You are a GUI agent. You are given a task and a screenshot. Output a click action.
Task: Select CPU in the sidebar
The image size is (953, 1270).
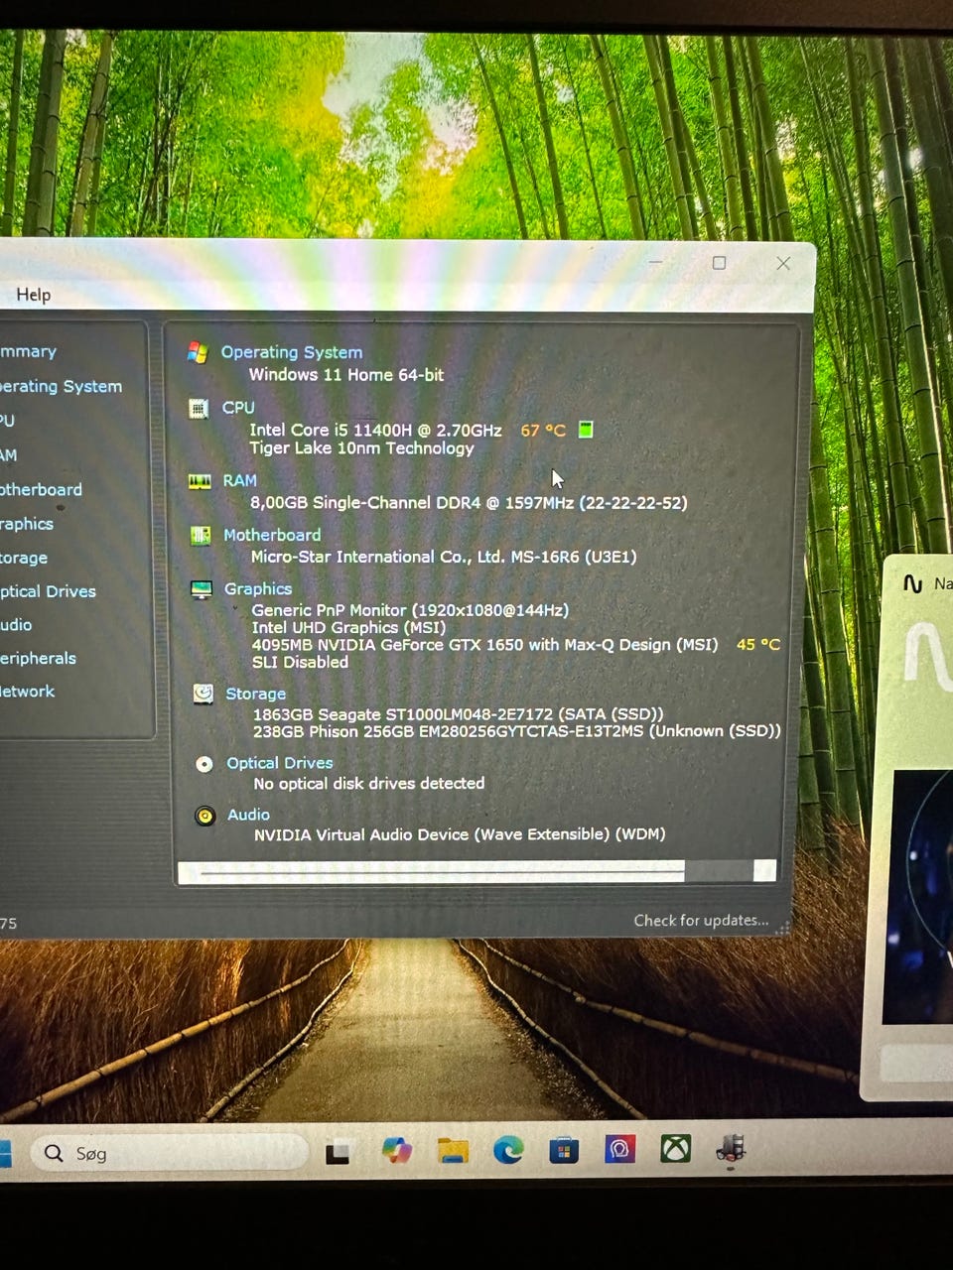[7, 421]
